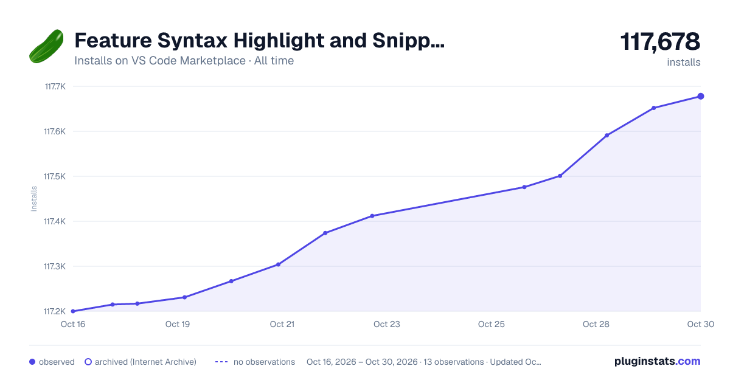
Task: Click the Oct 21 x-axis label
Action: 282,324
